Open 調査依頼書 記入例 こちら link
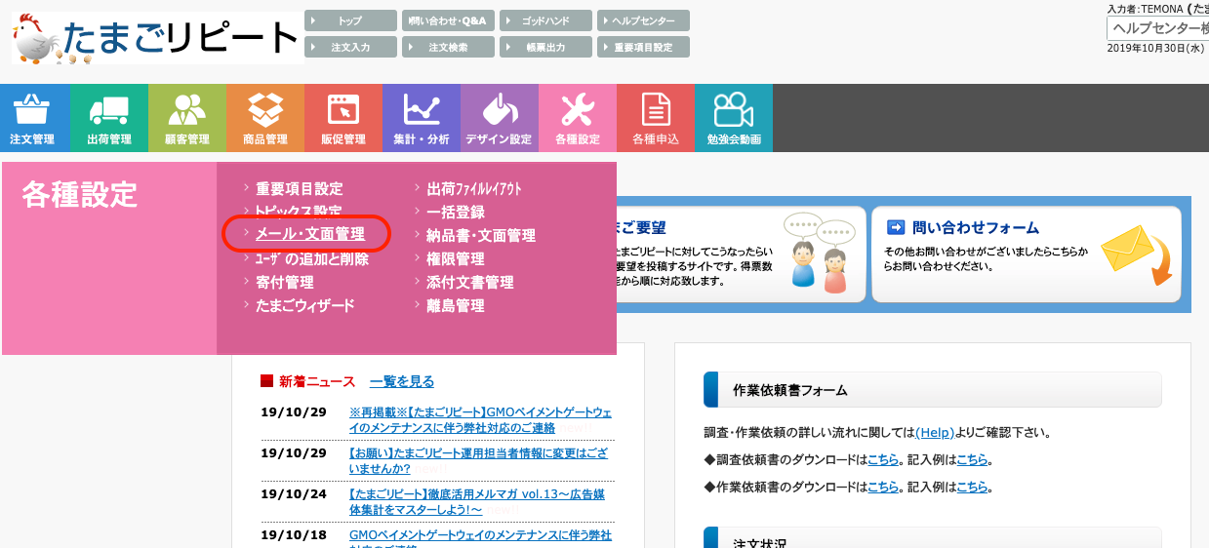 972,459
